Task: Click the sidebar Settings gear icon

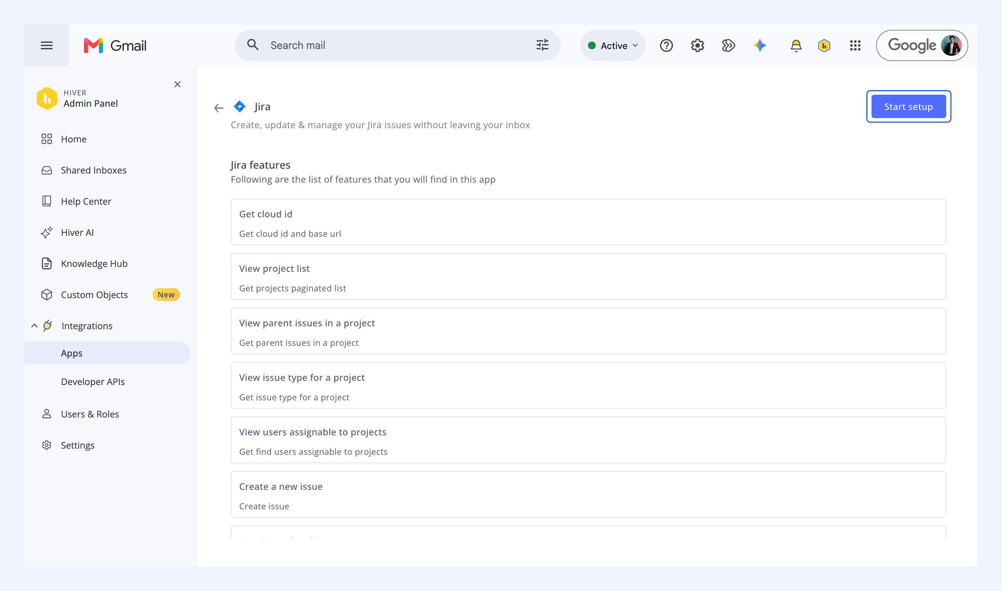Action: point(47,445)
